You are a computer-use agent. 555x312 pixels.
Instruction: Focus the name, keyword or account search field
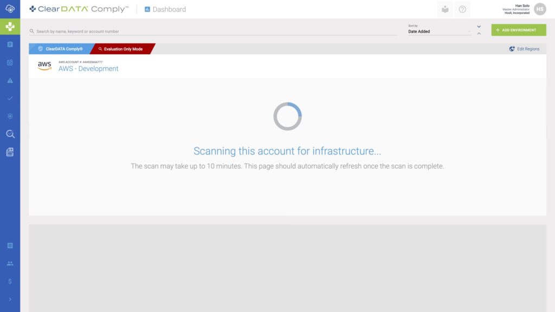point(213,31)
